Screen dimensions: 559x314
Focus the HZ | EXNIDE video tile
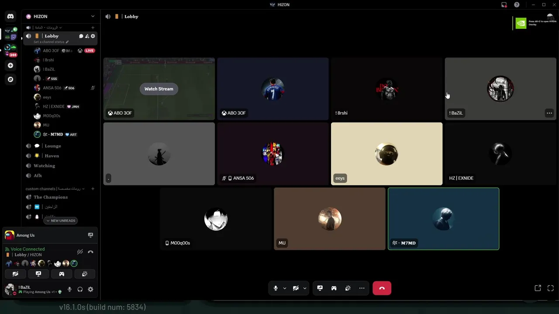pos(500,154)
